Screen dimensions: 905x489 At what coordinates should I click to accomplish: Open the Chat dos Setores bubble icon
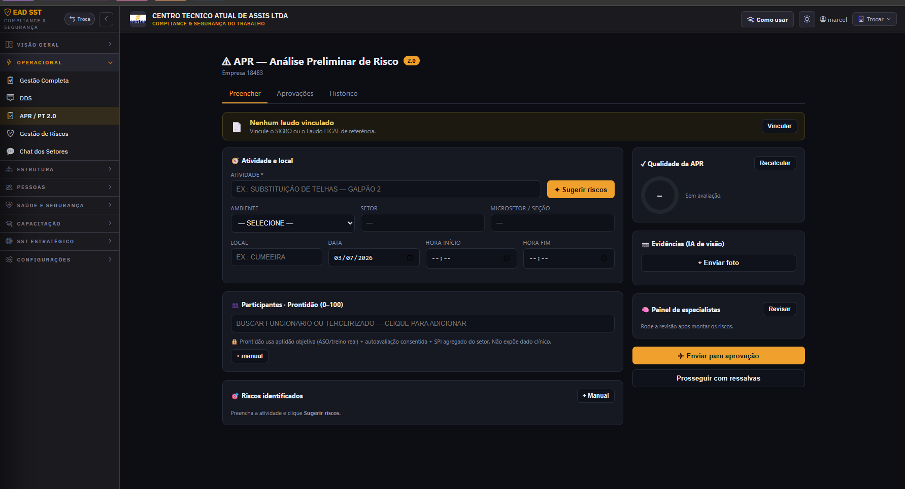pyautogui.click(x=10, y=151)
